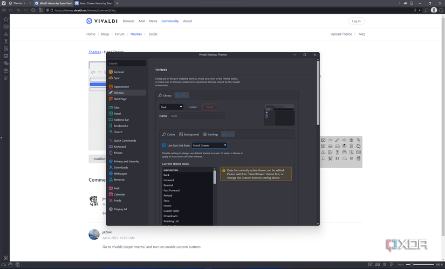
Task: Open the Vivaldi main menu icon
Action: point(4,3)
